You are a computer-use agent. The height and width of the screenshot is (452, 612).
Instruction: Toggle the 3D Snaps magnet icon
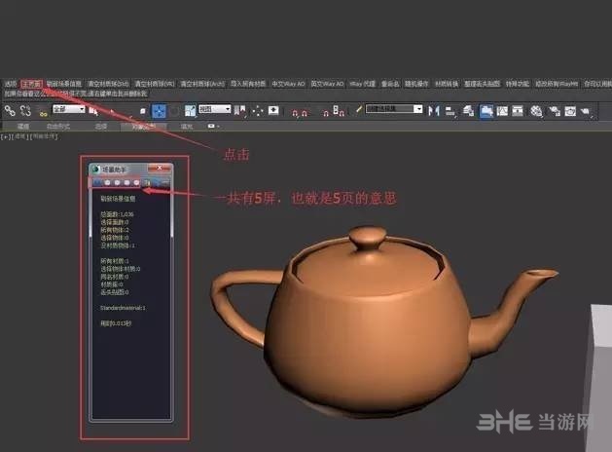pos(296,112)
